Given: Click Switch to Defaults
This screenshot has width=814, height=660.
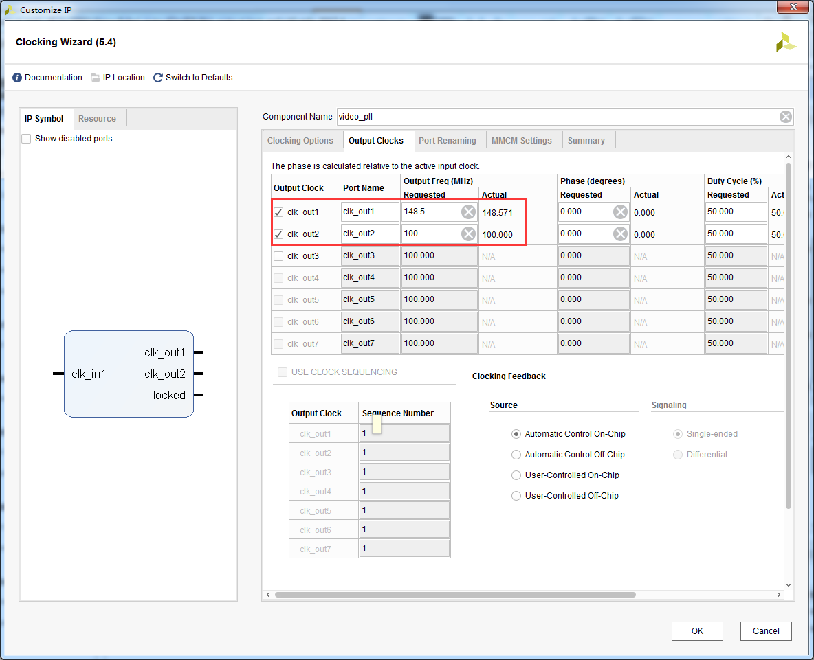Looking at the screenshot, I should [x=199, y=78].
